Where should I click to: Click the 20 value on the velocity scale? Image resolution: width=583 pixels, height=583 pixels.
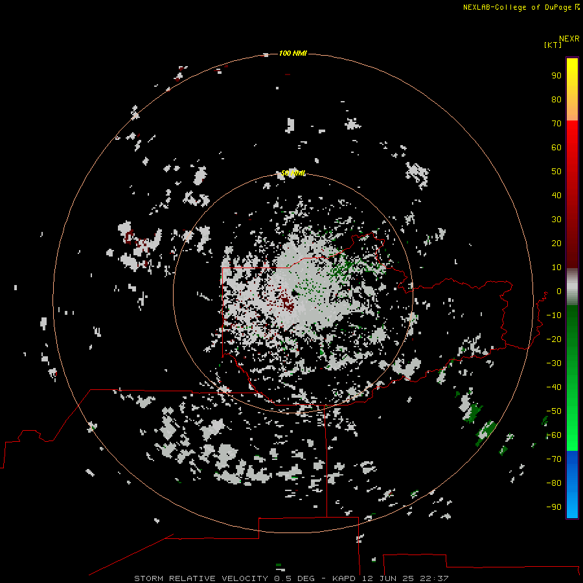(556, 244)
